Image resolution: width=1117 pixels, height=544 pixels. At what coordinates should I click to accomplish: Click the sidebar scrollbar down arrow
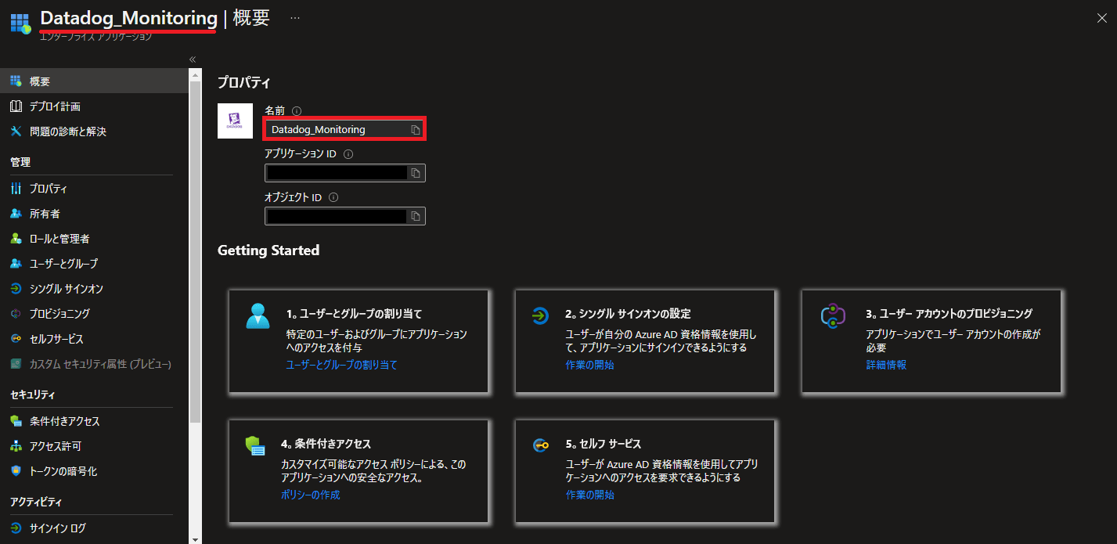coord(196,539)
